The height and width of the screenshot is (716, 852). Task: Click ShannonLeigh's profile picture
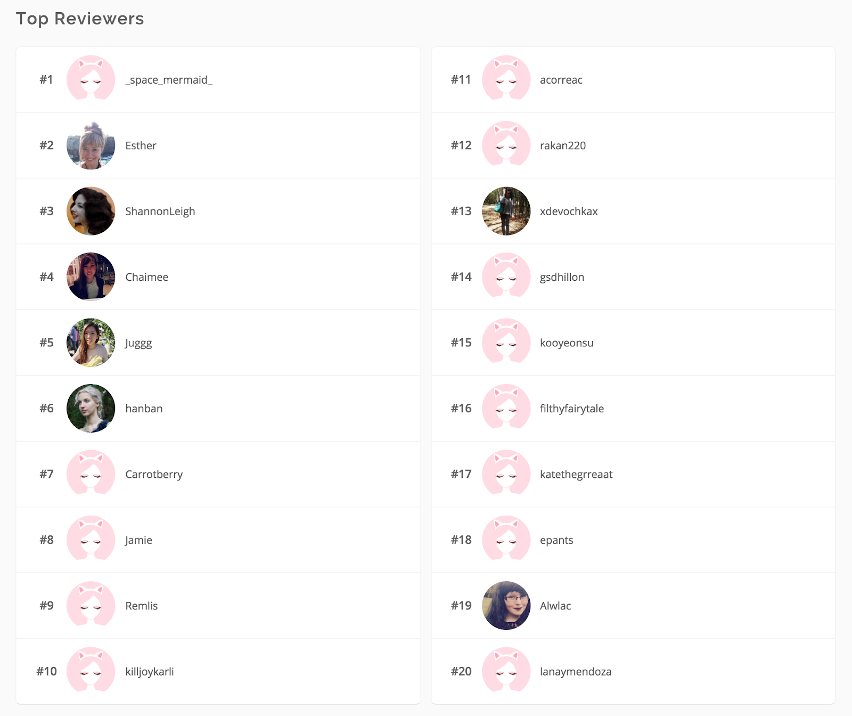click(x=91, y=211)
